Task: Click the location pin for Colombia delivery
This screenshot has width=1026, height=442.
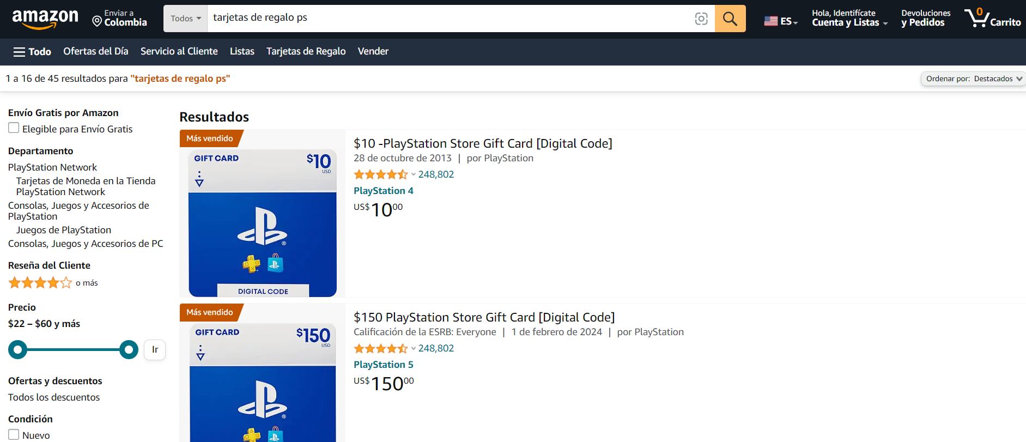Action: click(x=98, y=21)
